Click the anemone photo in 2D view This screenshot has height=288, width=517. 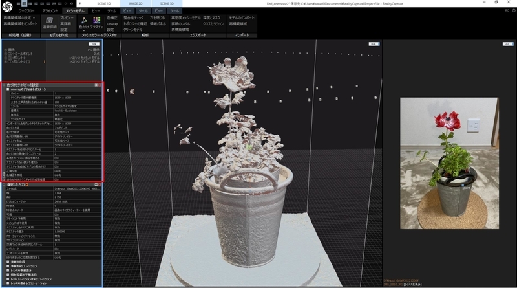449,163
